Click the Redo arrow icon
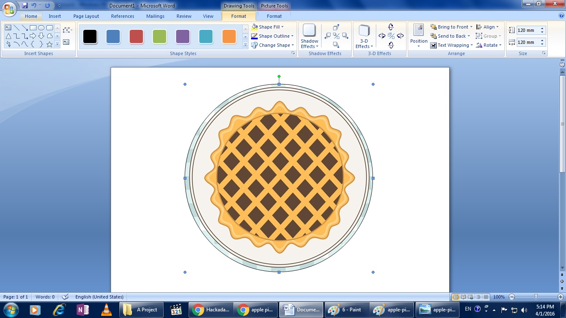Image resolution: width=566 pixels, height=318 pixels. [x=47, y=5]
